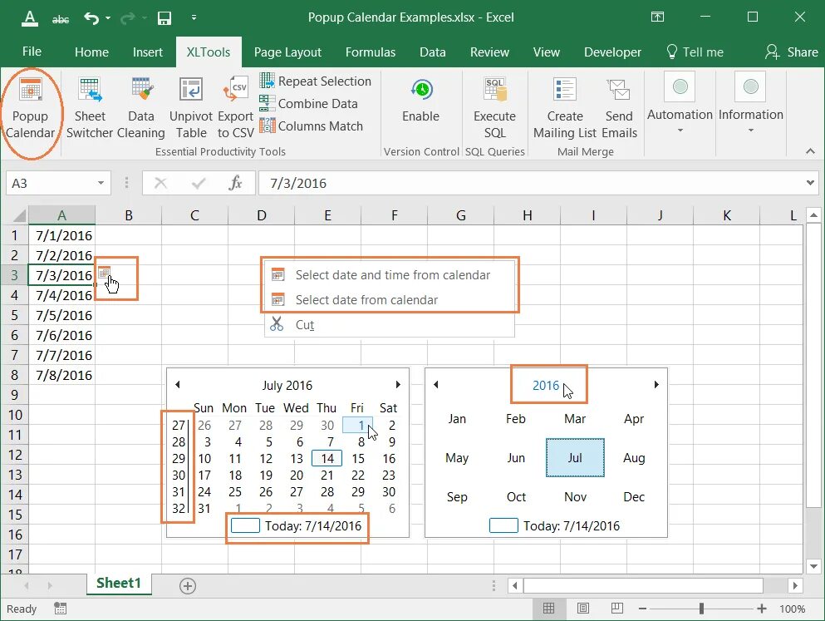Image resolution: width=825 pixels, height=621 pixels.
Task: Open the Data tab
Action: pyautogui.click(x=433, y=52)
